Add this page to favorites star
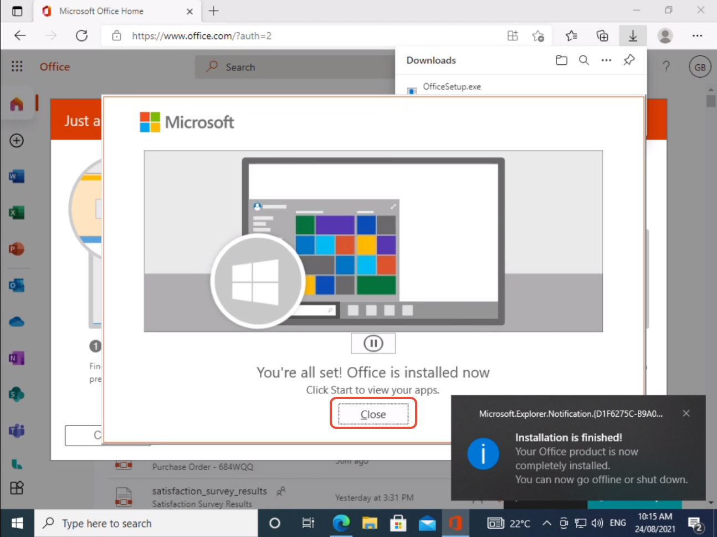The image size is (717, 537). click(537, 36)
